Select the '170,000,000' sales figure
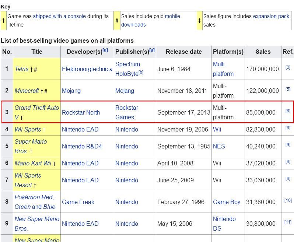Image resolution: width=294 pixels, height=242 pixels. (262, 69)
